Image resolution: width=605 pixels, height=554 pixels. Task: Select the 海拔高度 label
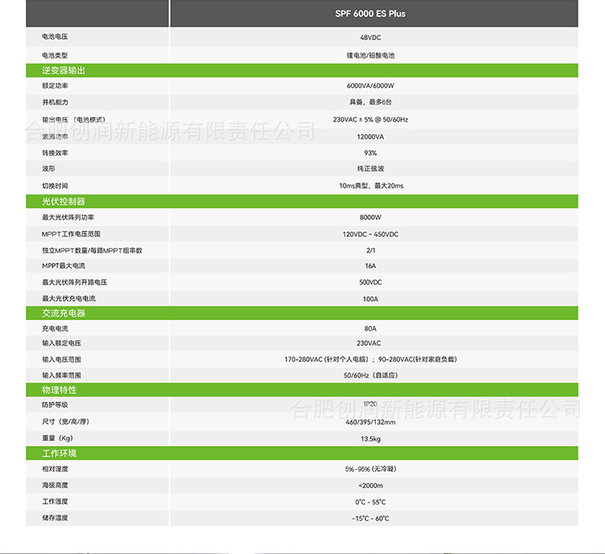point(55,485)
